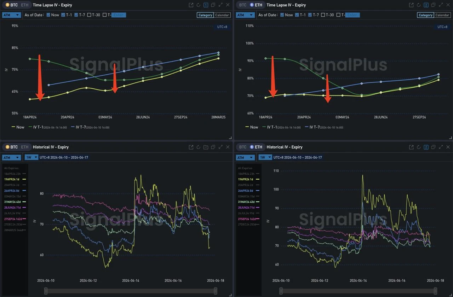Refresh the BTC Time Lapse IV chart
The width and height of the screenshot is (453, 297).
[198, 5]
